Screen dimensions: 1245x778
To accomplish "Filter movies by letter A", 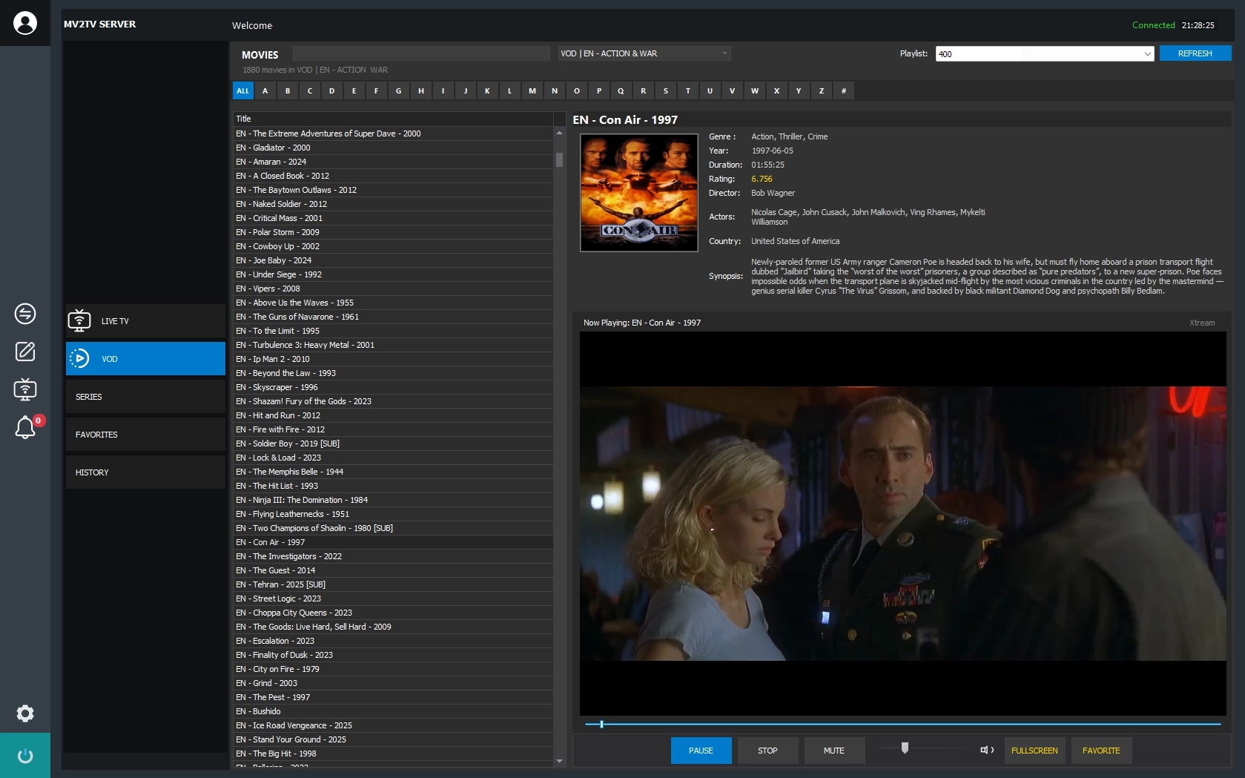I will pos(265,90).
